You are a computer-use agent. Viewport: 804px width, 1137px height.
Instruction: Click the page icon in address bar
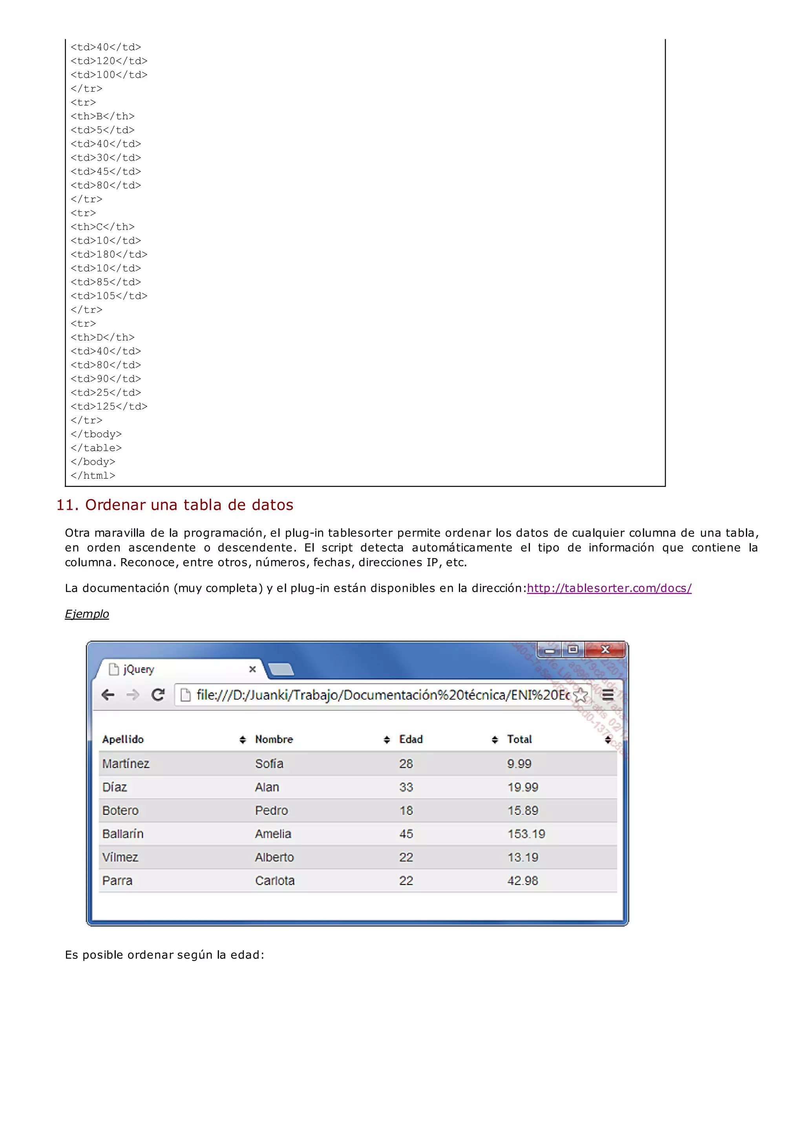coord(186,695)
